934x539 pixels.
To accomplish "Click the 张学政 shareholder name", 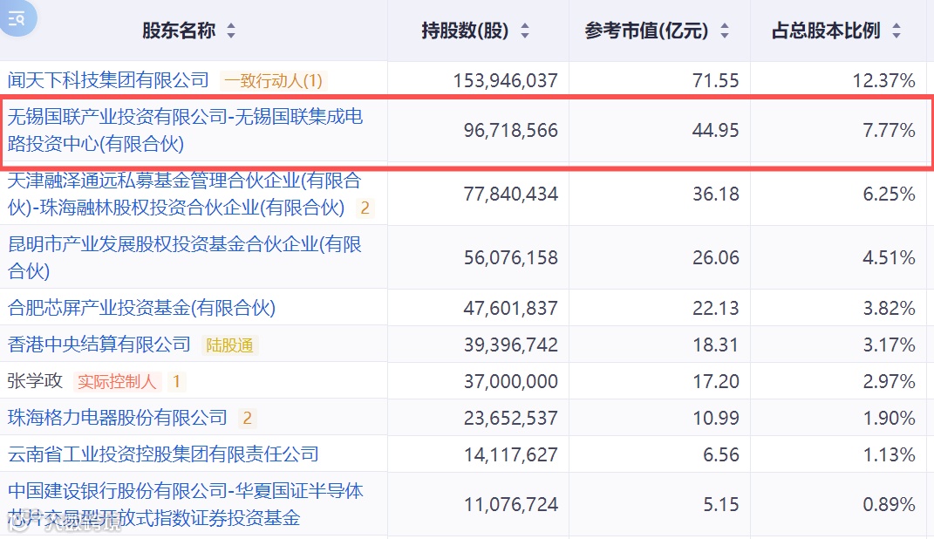I will tap(35, 380).
